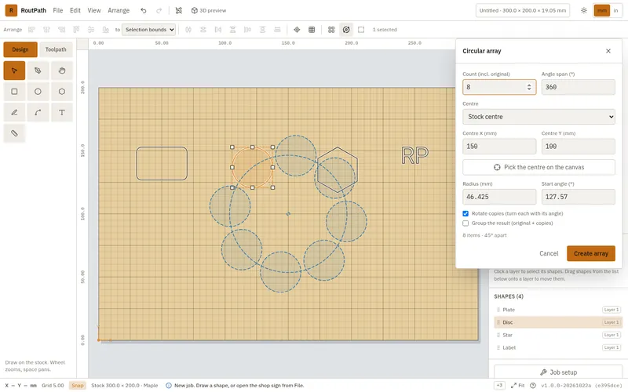Click the Align left edges icon

point(31,30)
